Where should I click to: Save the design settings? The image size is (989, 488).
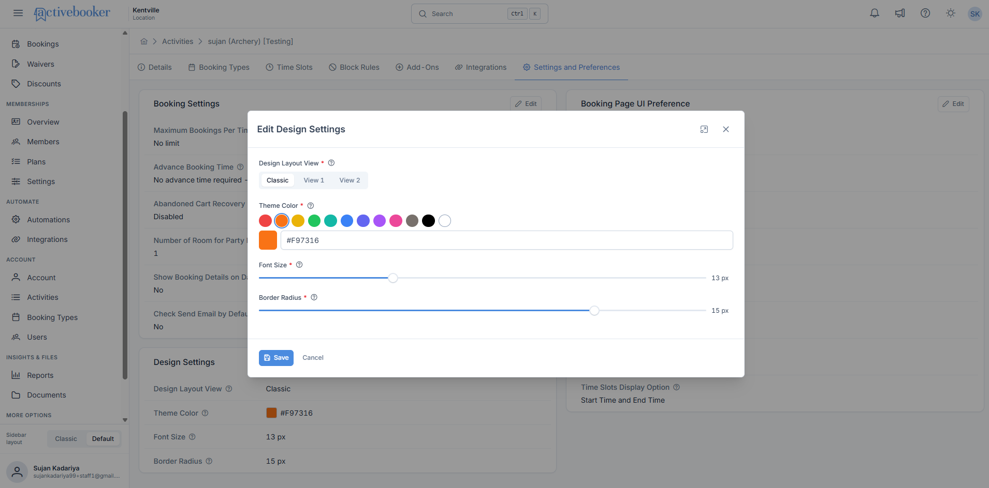pos(276,358)
